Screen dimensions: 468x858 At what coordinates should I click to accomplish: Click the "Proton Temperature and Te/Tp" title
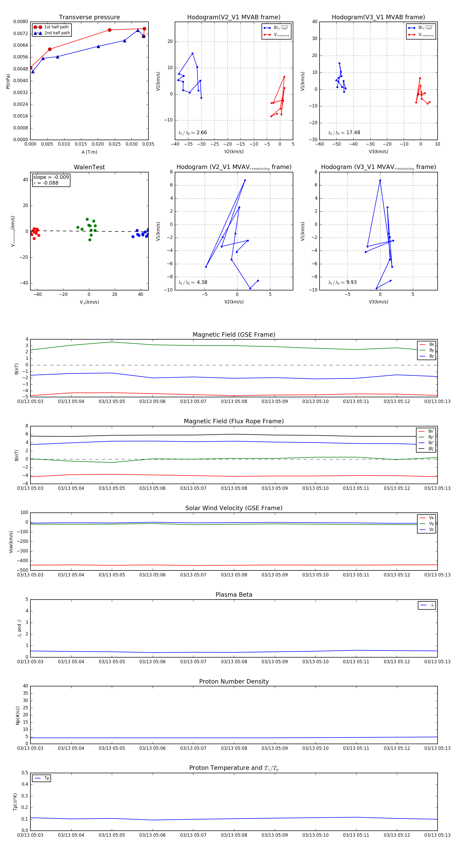(x=234, y=768)
